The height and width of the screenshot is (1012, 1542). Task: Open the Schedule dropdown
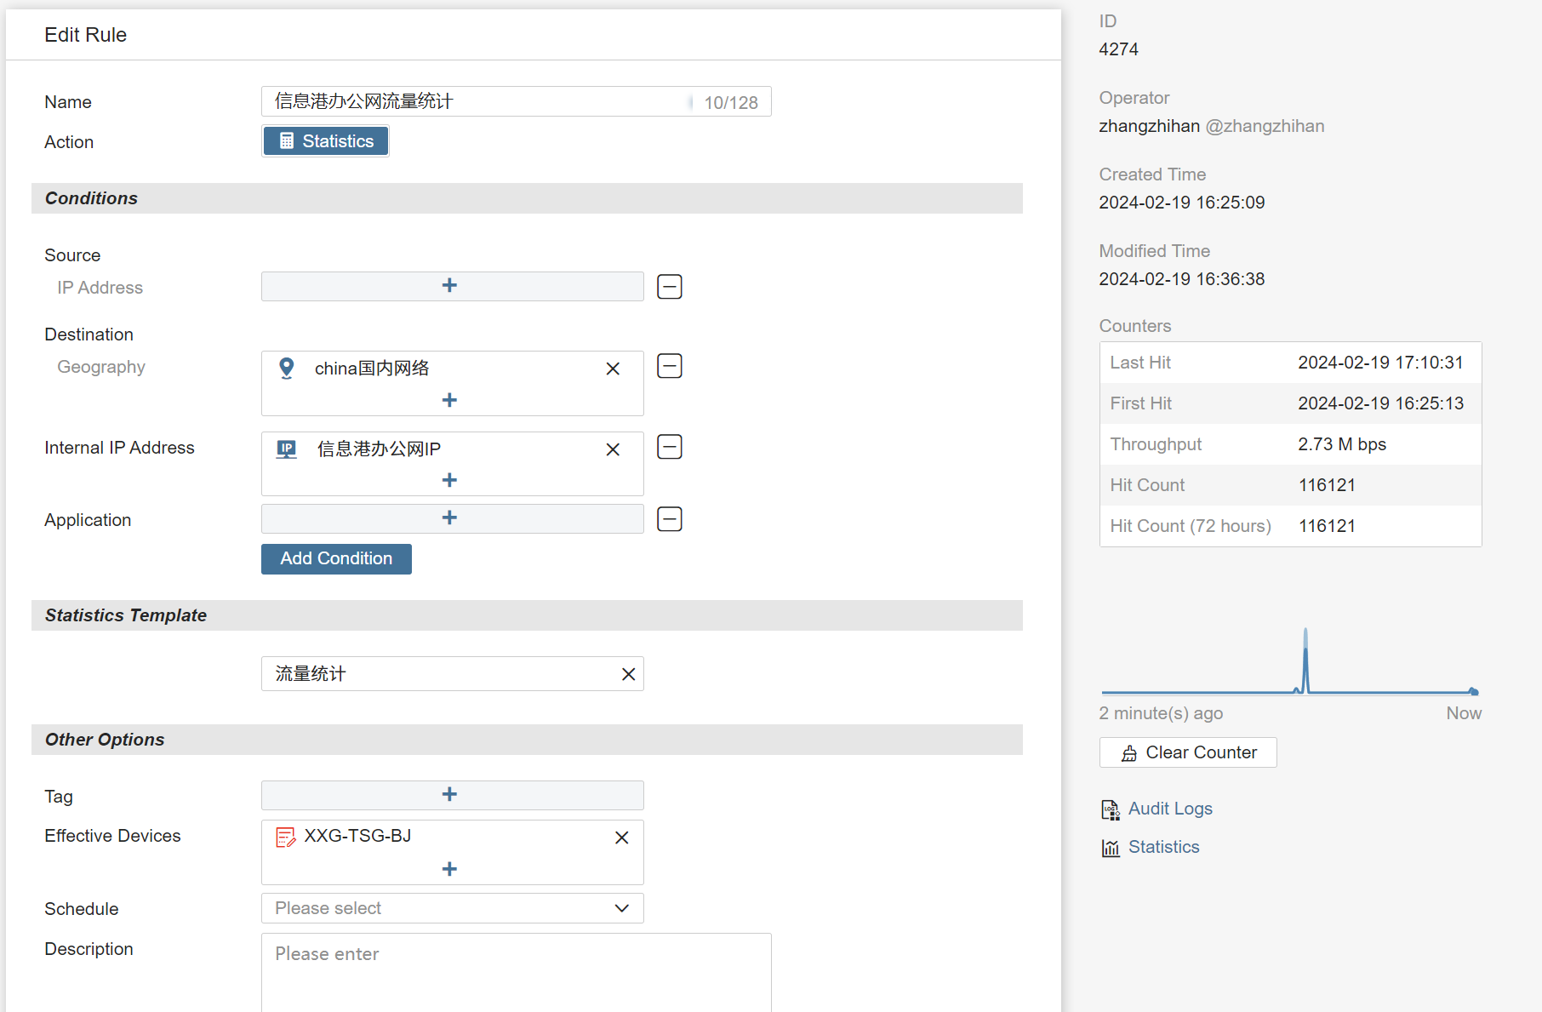coord(452,908)
